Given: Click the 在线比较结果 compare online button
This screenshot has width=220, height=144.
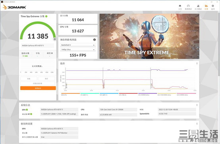Looking at the screenshot, I should [38, 83].
